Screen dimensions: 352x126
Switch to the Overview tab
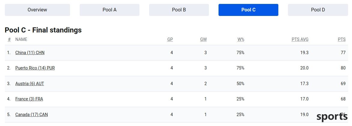[37, 10]
